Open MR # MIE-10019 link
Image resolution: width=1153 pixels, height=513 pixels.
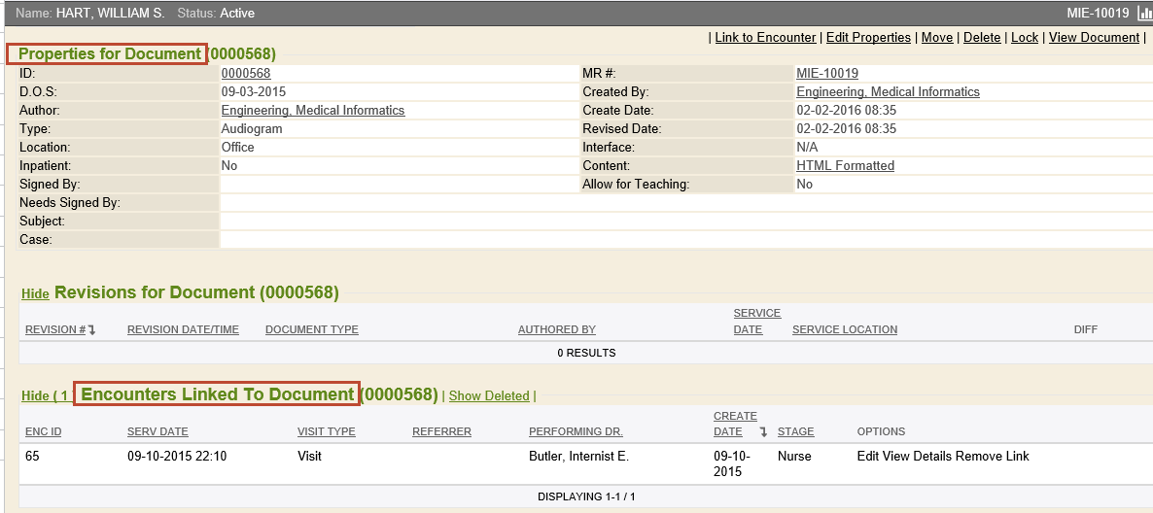pyautogui.click(x=826, y=74)
